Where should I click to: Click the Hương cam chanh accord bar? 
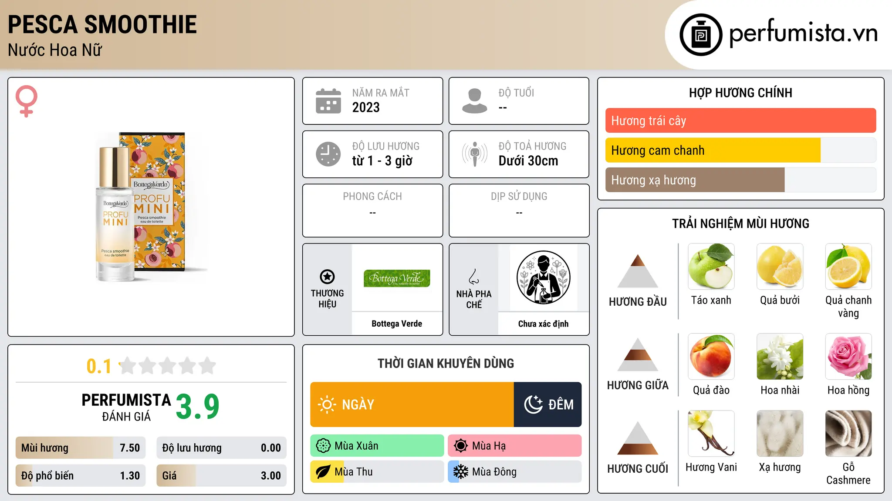[x=740, y=150]
